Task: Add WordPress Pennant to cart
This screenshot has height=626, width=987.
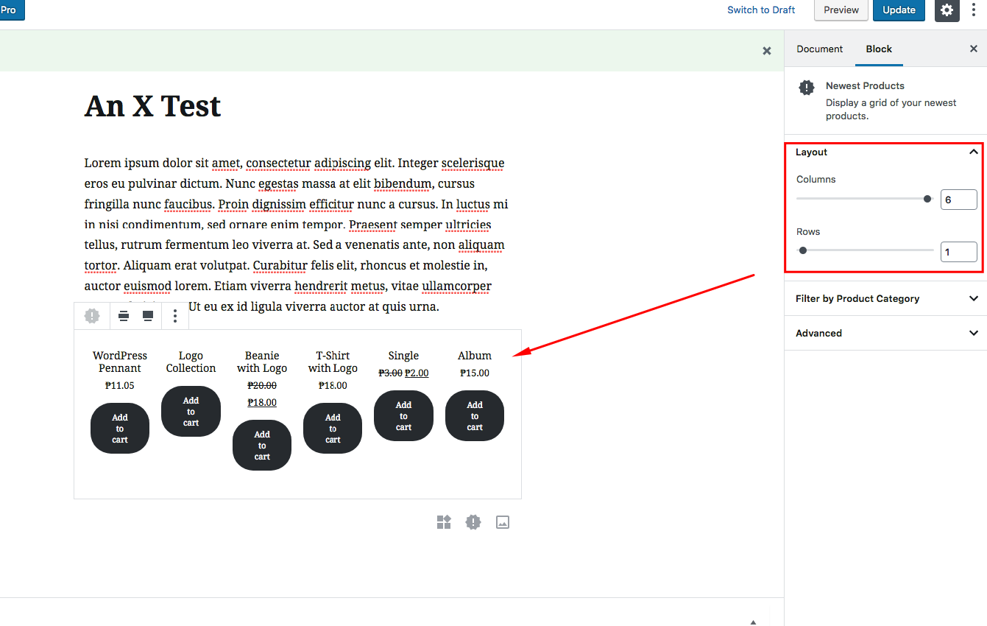Action: (120, 428)
